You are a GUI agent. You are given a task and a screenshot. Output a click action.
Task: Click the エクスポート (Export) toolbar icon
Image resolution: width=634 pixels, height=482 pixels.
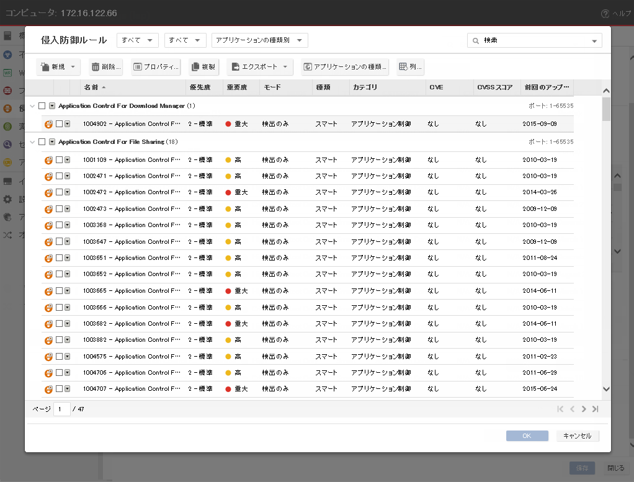pos(235,67)
